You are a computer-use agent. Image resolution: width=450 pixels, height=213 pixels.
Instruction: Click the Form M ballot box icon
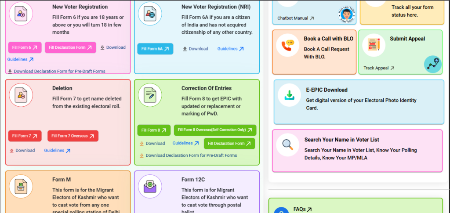click(x=21, y=186)
